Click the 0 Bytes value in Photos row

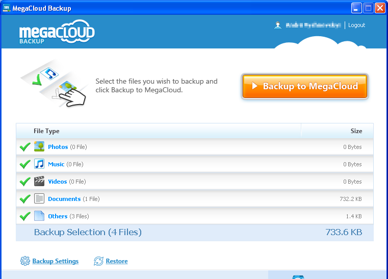coord(352,147)
